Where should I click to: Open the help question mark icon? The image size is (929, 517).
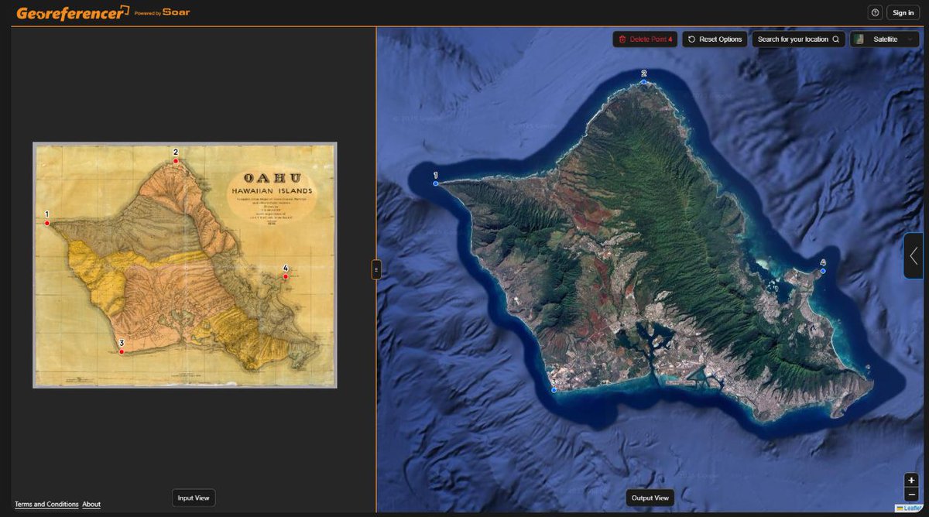[875, 12]
